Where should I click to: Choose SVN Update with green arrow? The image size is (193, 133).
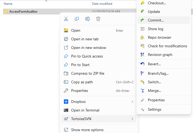click(x=164, y=12)
